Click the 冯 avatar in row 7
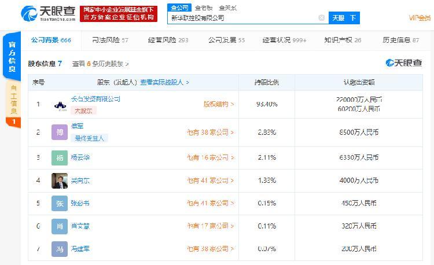Screen dimensions: 434x265 click(x=60, y=249)
